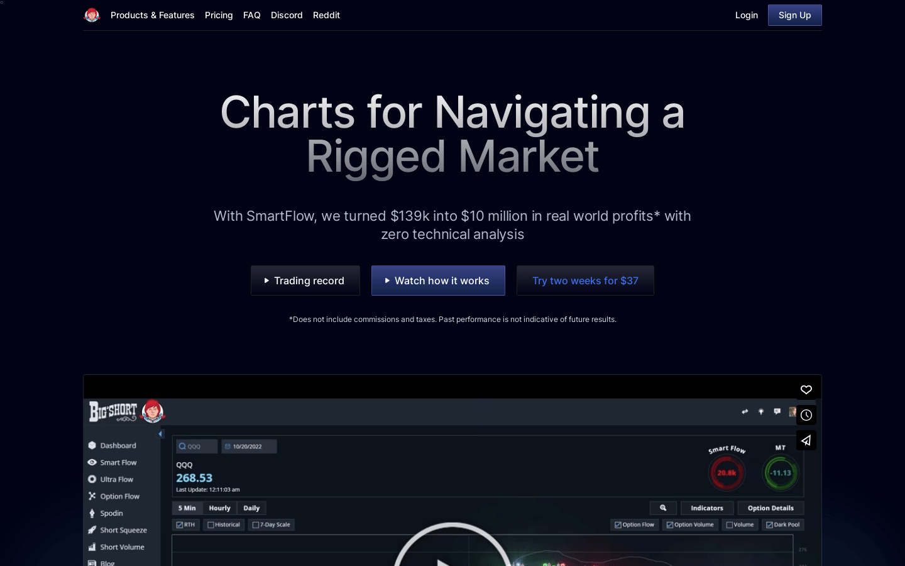Click the Sign Up button
Screen dimensions: 905x566
pos(794,15)
